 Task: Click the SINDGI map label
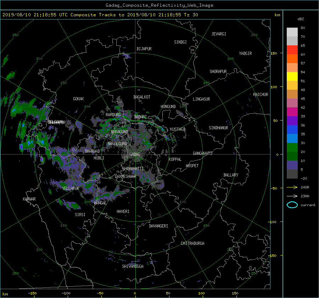coord(180,42)
